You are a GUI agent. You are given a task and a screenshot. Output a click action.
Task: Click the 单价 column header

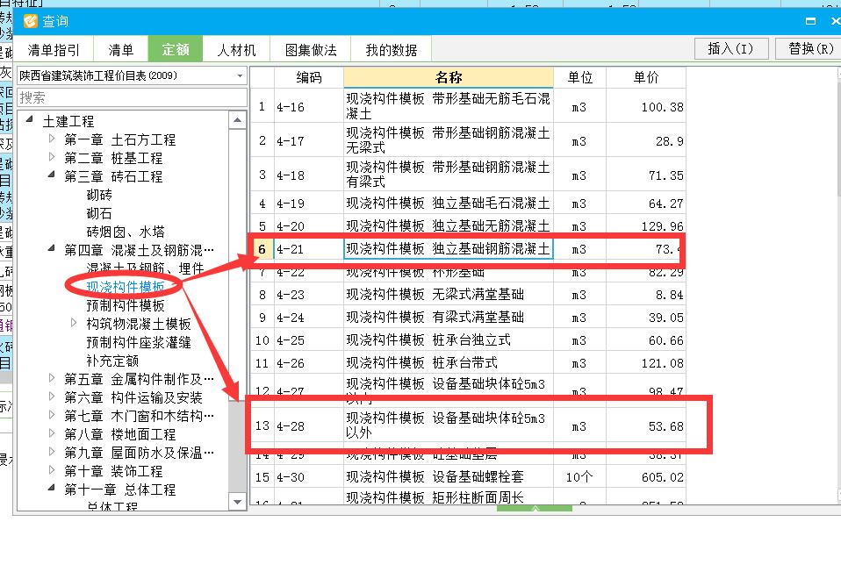[x=646, y=77]
